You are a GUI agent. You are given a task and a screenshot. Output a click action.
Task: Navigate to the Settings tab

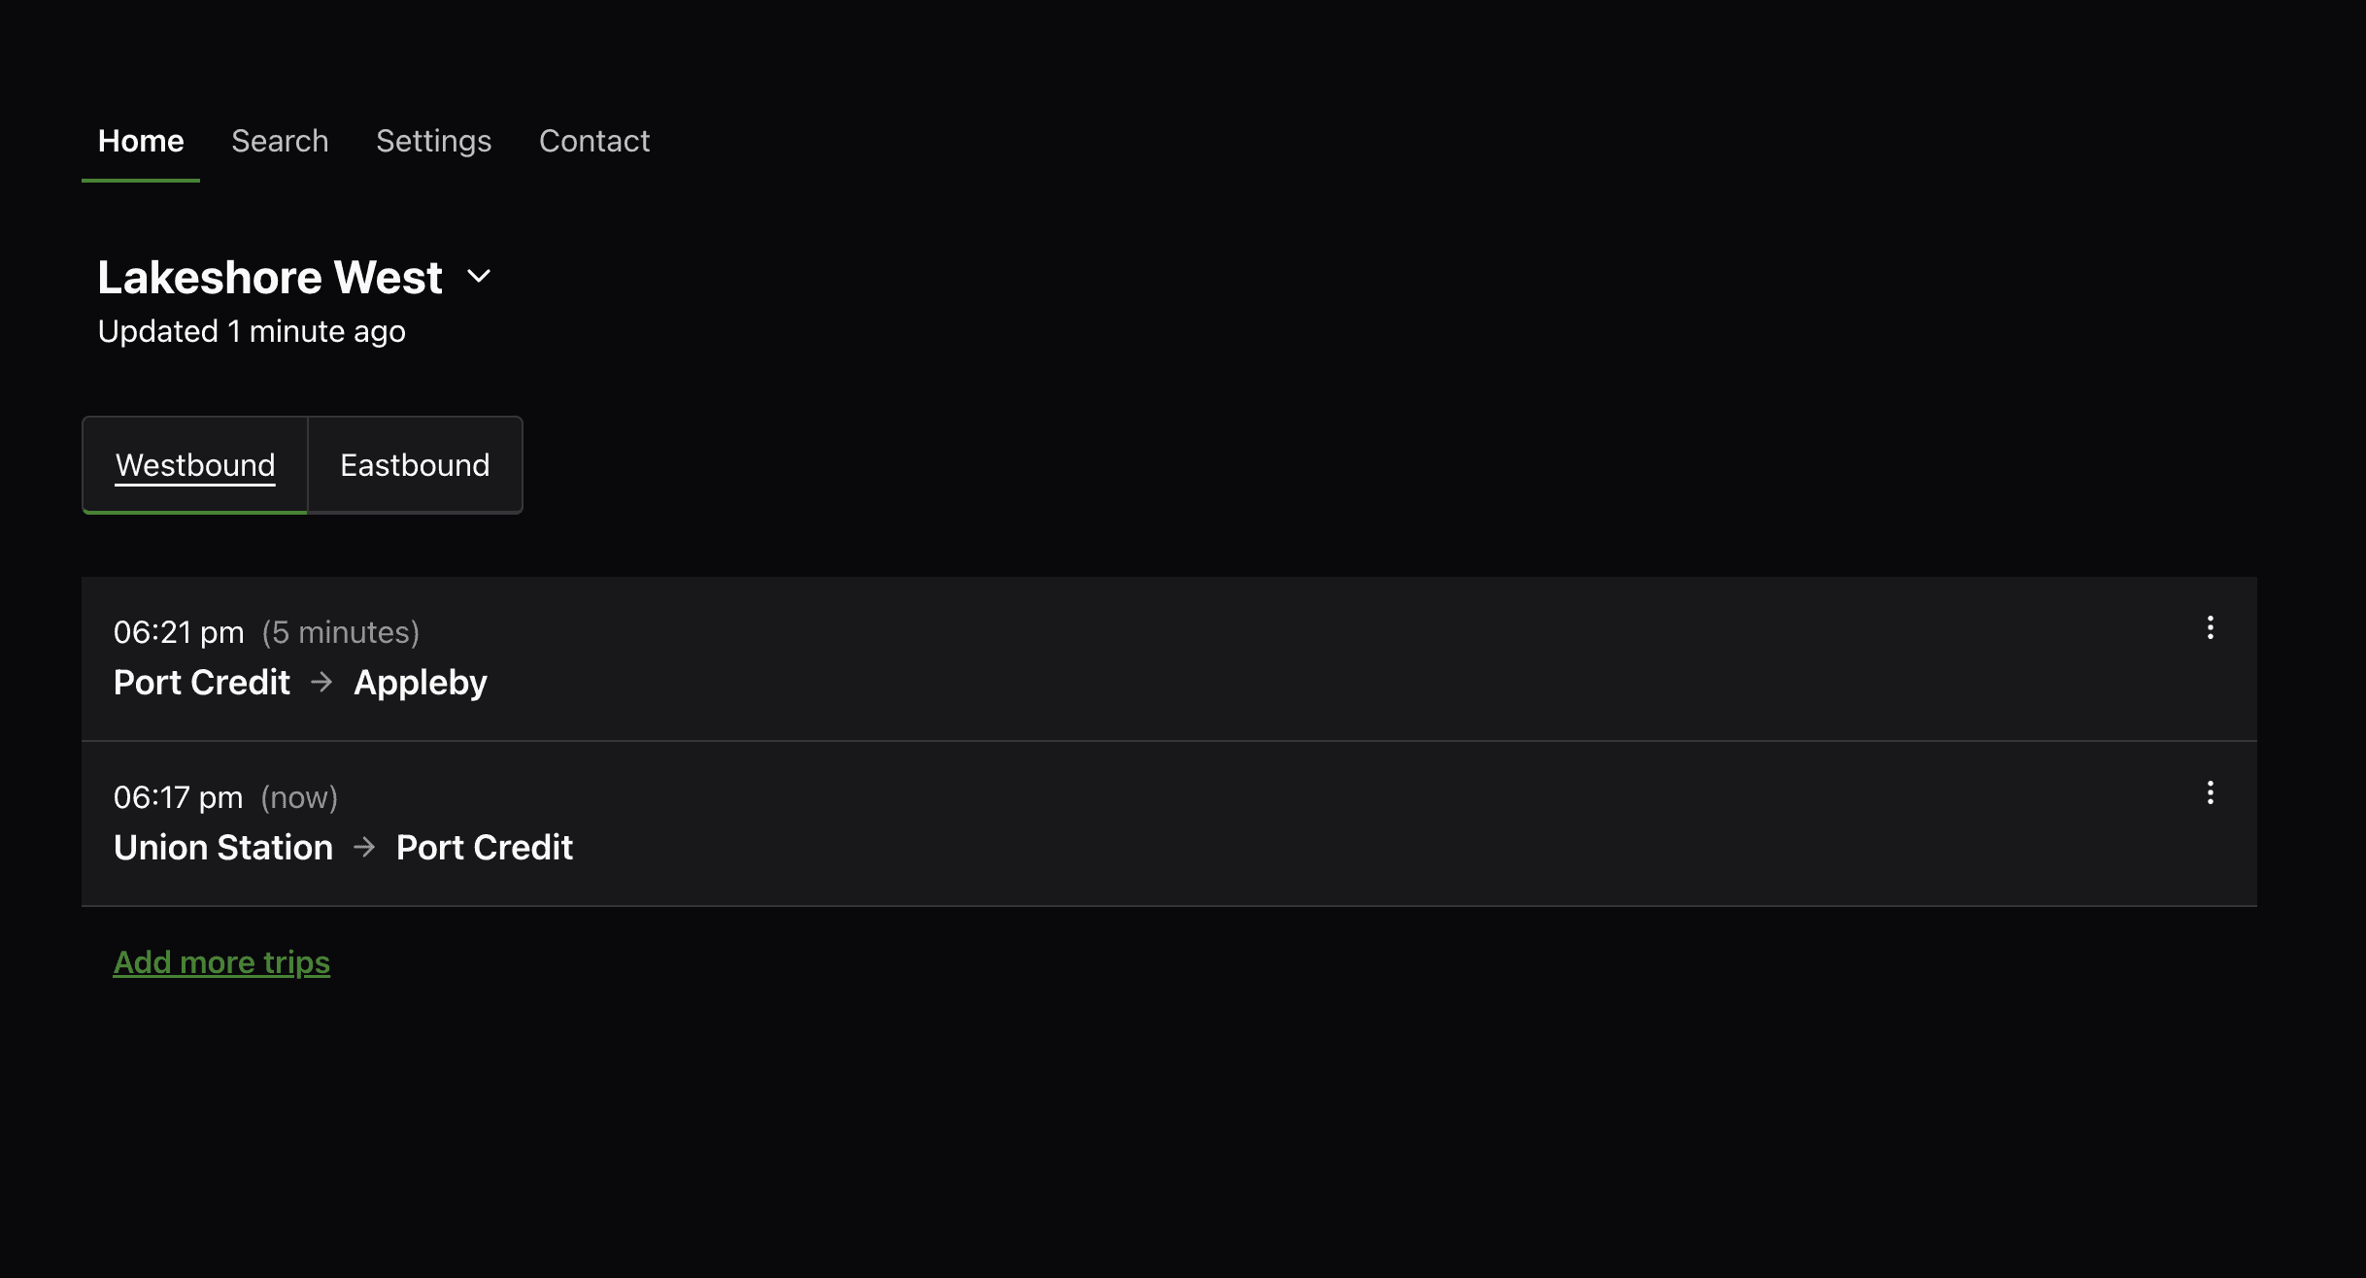coord(433,141)
